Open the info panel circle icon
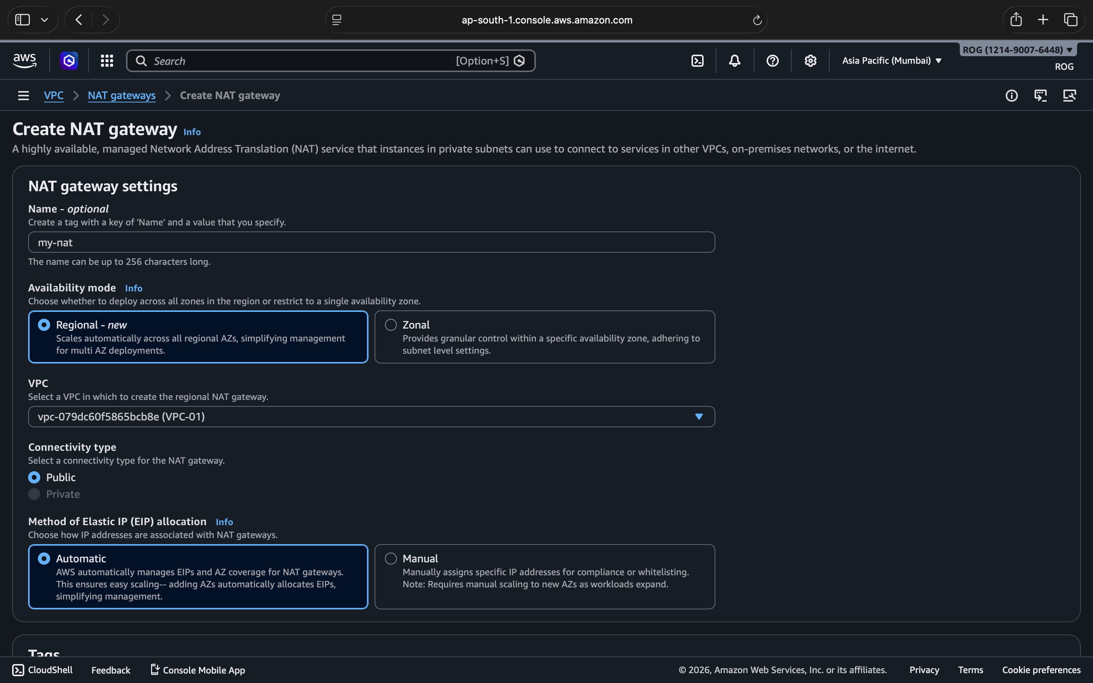This screenshot has height=683, width=1093. point(1011,96)
